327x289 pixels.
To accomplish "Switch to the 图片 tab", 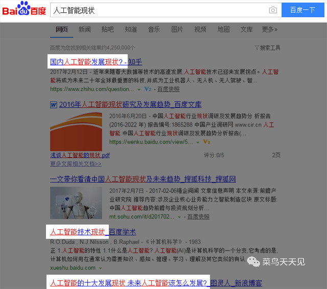I will [177, 30].
